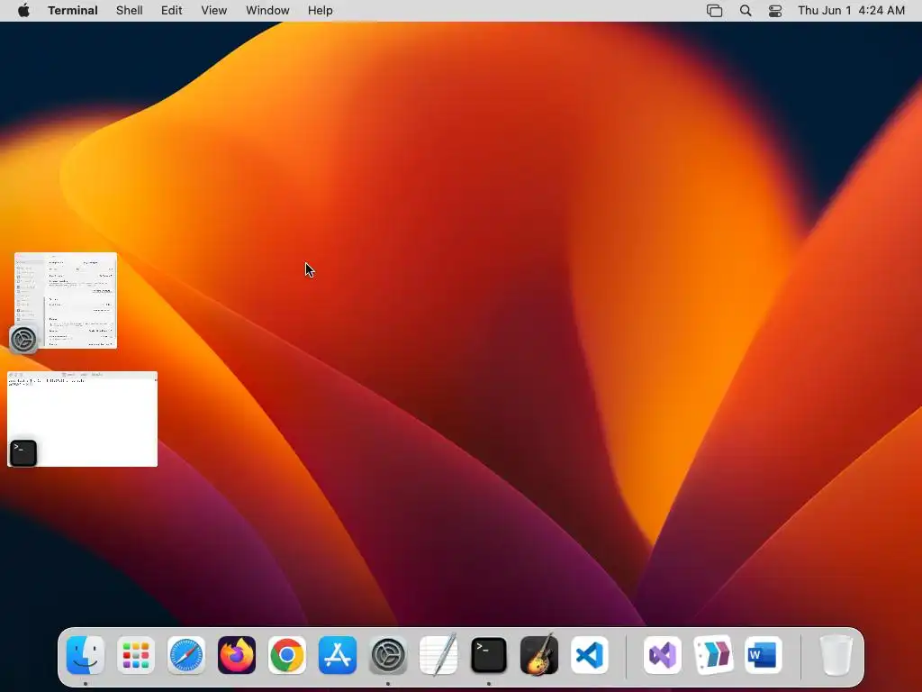The width and height of the screenshot is (922, 692).
Task: Open Spotlight search in menu bar
Action: pos(746,11)
